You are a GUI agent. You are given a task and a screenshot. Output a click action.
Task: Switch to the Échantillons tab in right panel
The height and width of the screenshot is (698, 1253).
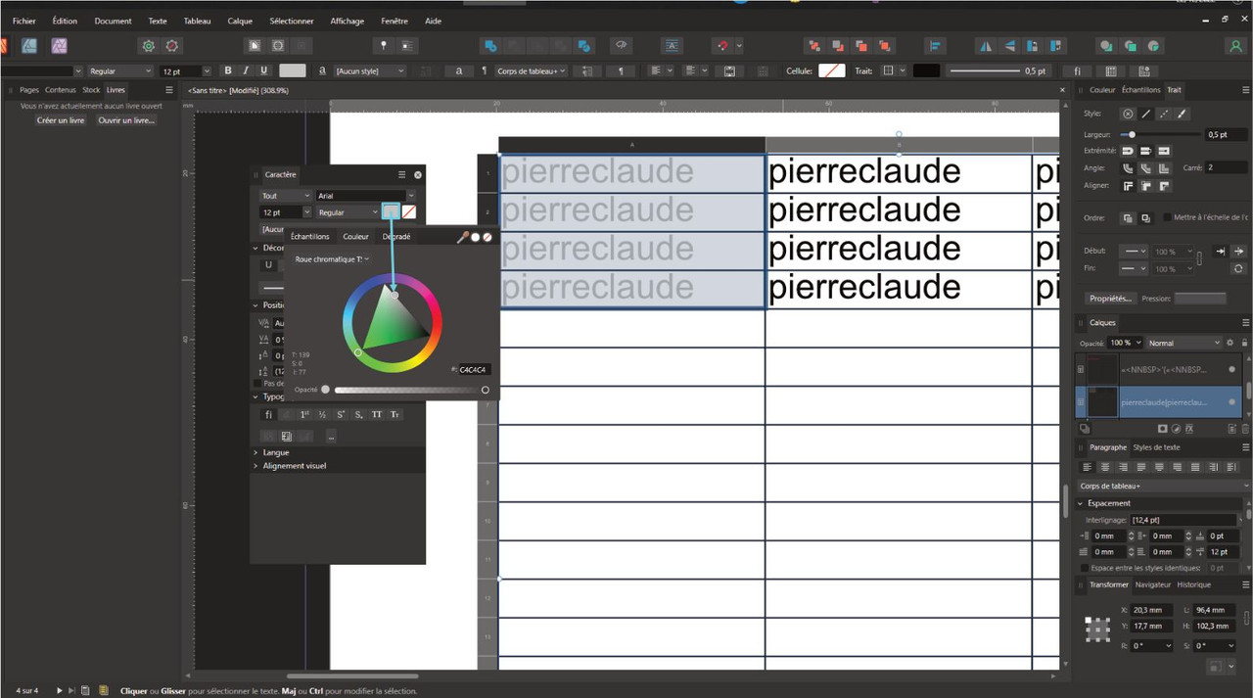tap(1141, 90)
